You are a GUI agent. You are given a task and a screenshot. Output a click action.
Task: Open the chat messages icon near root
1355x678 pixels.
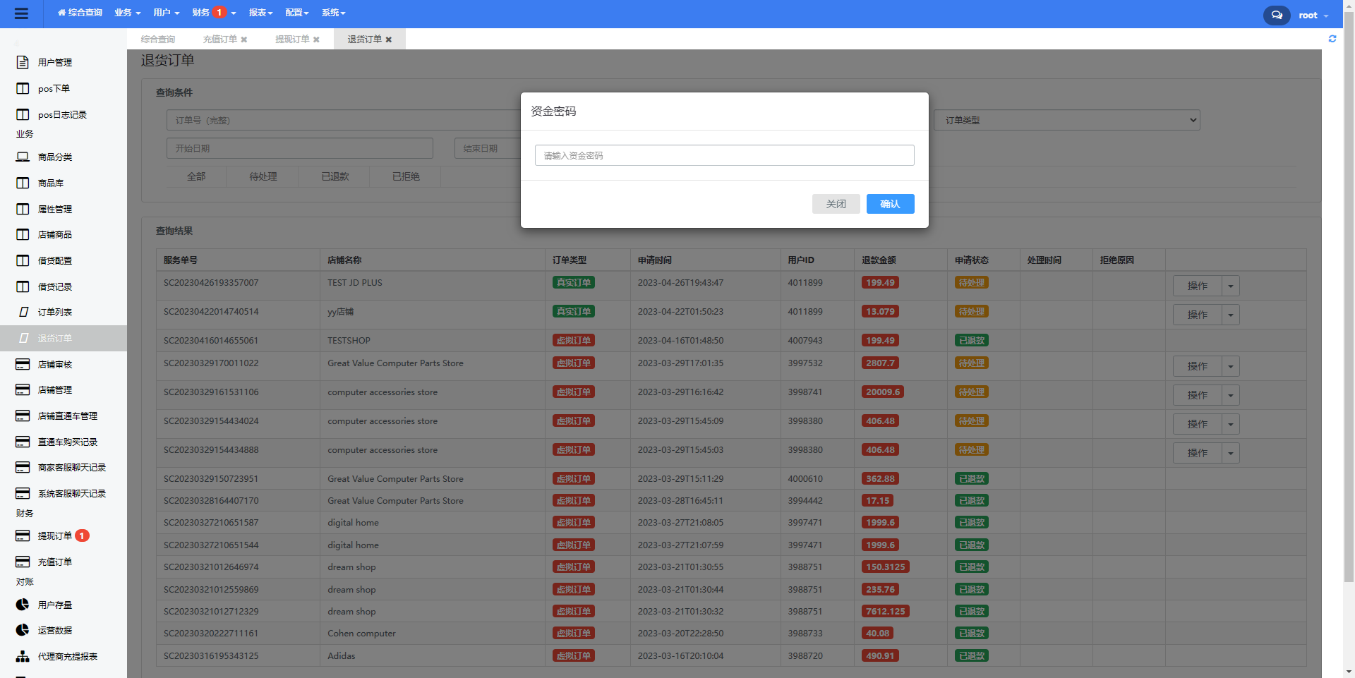1277,15
